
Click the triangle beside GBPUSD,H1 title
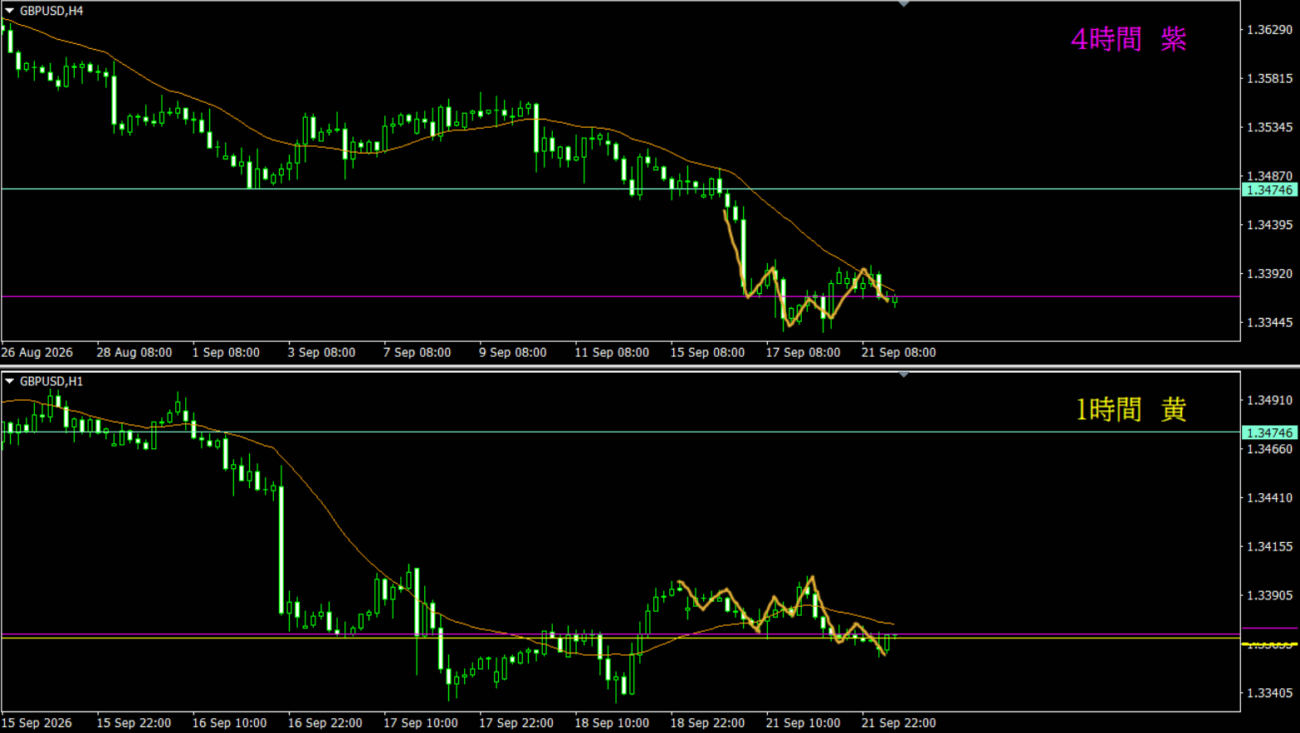(x=10, y=381)
